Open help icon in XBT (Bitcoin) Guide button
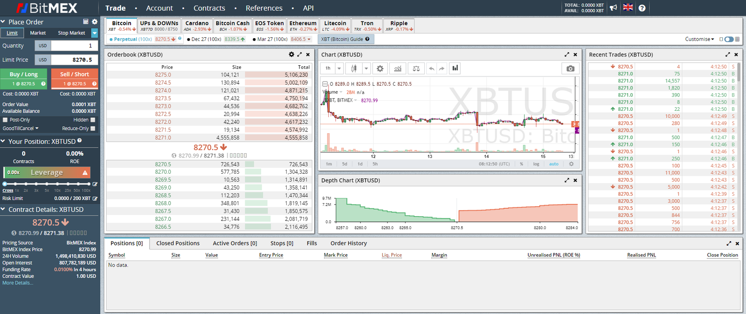The image size is (746, 314). pos(367,39)
